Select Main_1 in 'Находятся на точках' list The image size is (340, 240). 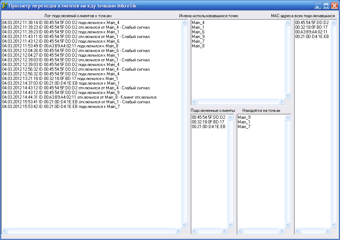click(x=244, y=122)
